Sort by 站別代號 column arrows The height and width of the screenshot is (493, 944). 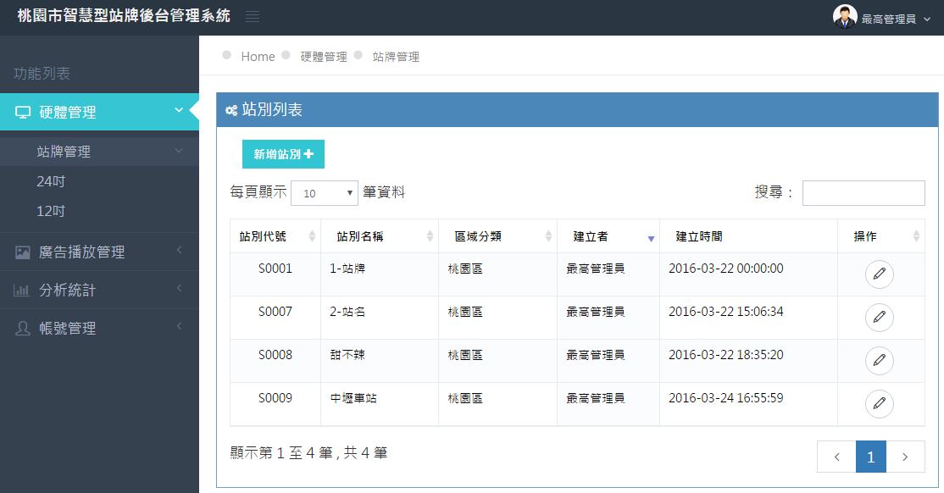click(x=312, y=236)
